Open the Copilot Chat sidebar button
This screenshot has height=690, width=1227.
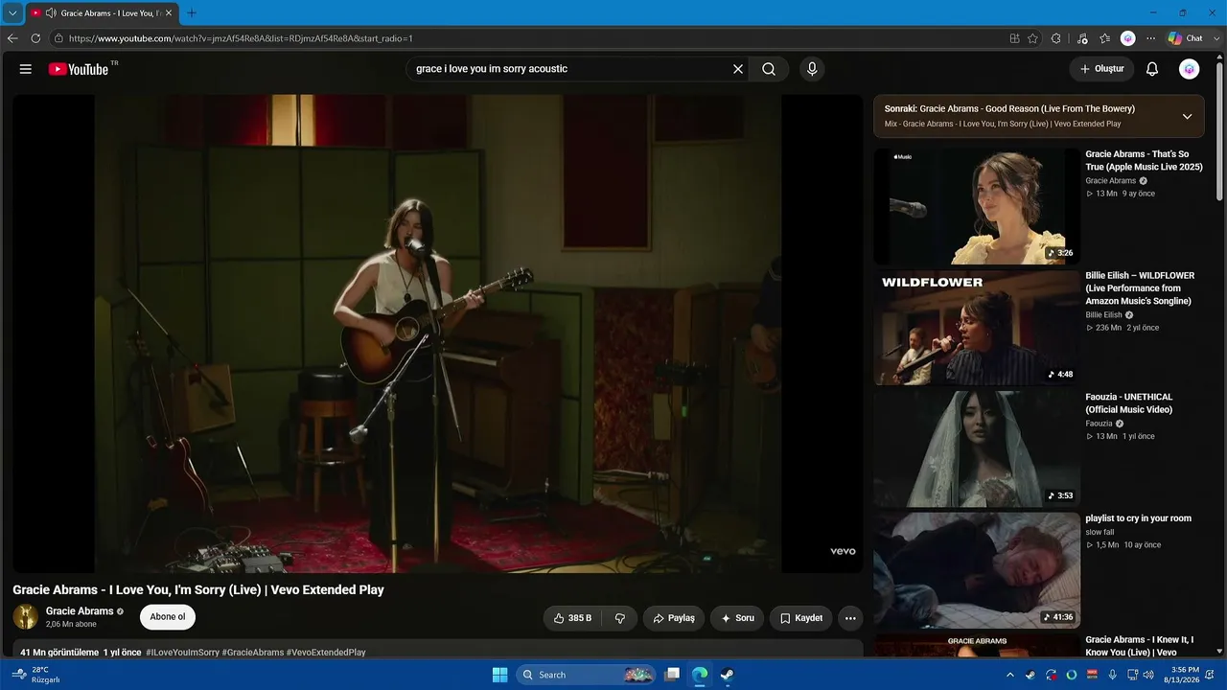[1186, 38]
